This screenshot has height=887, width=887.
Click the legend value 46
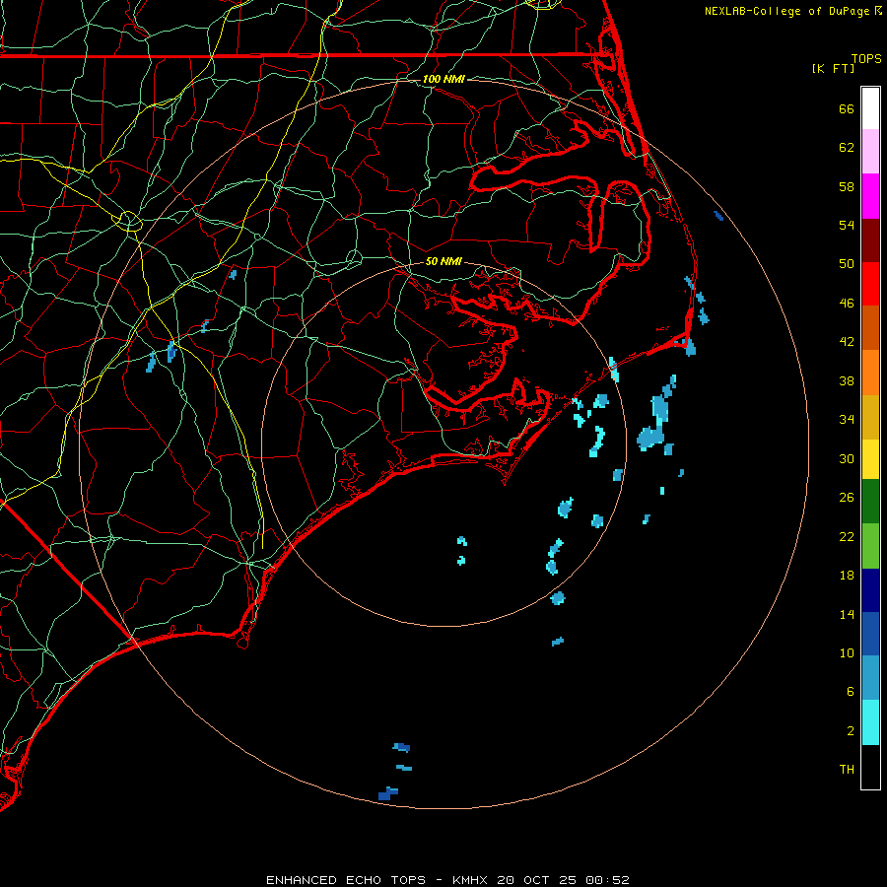click(x=847, y=304)
